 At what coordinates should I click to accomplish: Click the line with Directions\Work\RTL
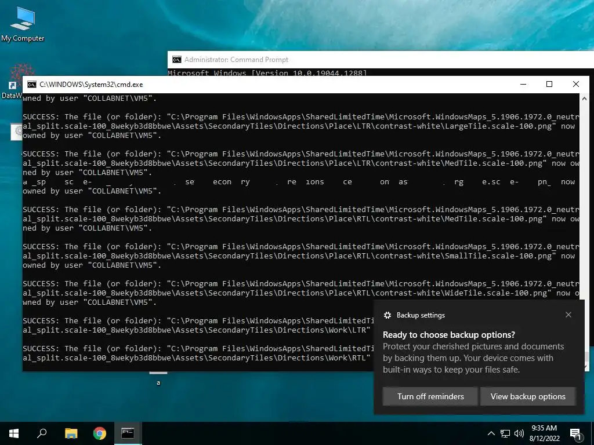(x=196, y=358)
